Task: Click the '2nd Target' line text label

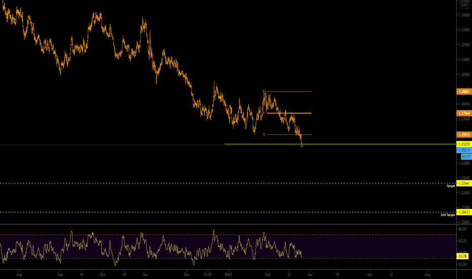Action: pyautogui.click(x=448, y=215)
